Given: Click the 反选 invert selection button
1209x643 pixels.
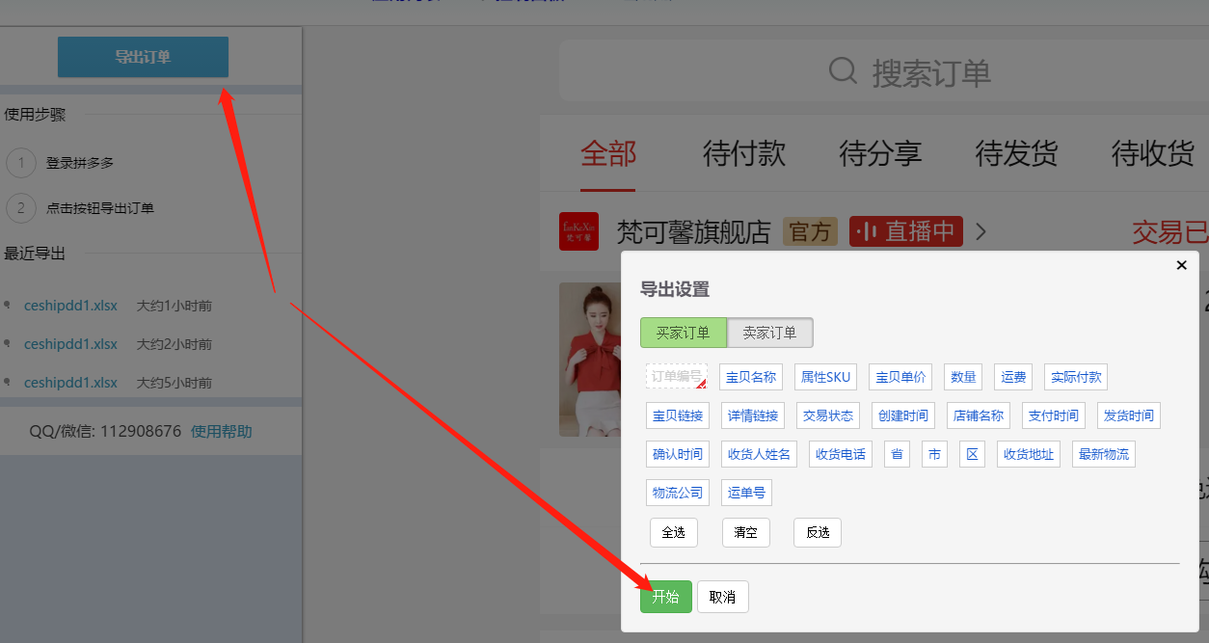Looking at the screenshot, I should coord(818,532).
